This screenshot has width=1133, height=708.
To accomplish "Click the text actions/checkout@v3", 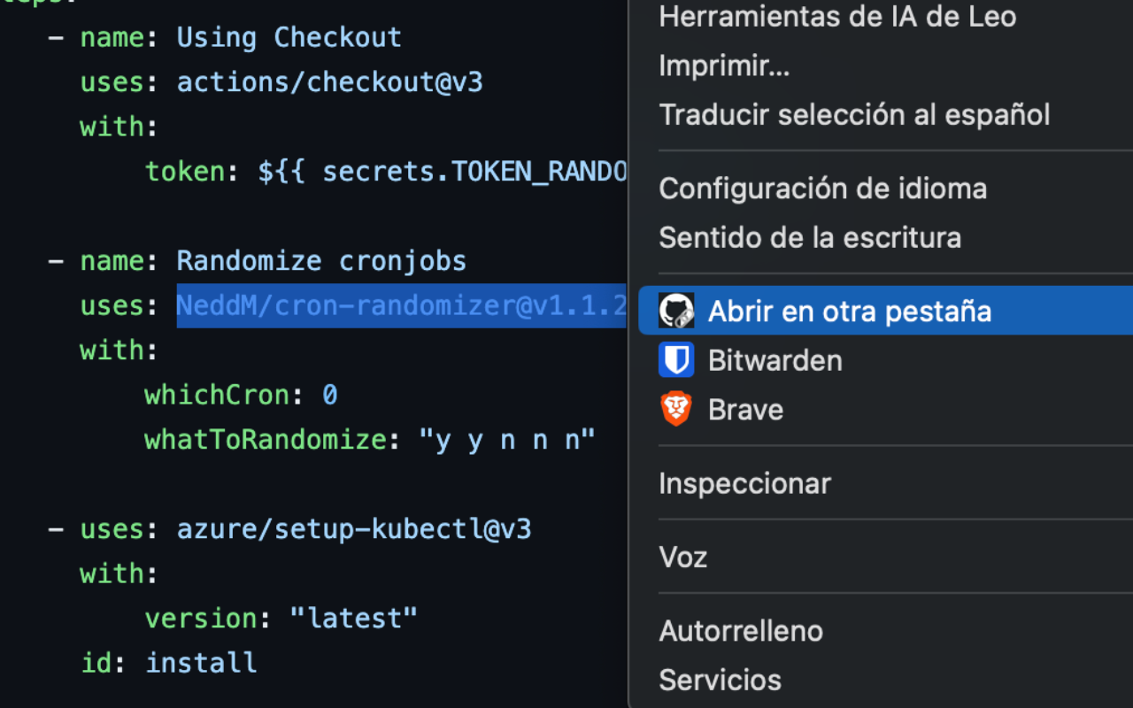I will pyautogui.click(x=330, y=82).
